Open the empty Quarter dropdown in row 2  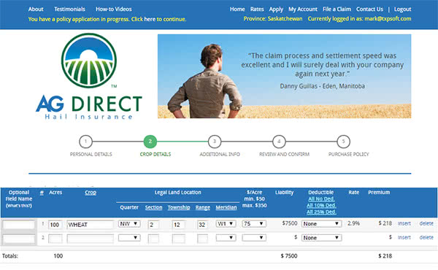click(x=129, y=238)
